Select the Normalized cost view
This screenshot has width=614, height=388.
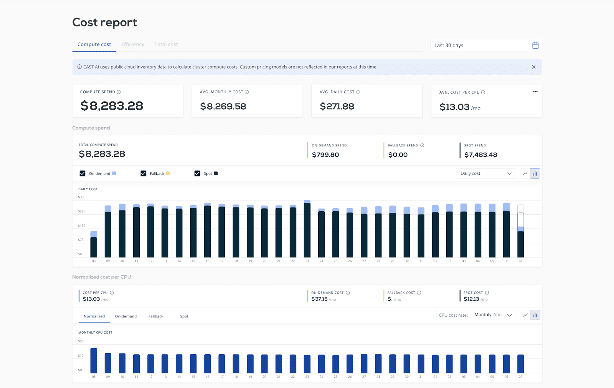click(x=94, y=316)
